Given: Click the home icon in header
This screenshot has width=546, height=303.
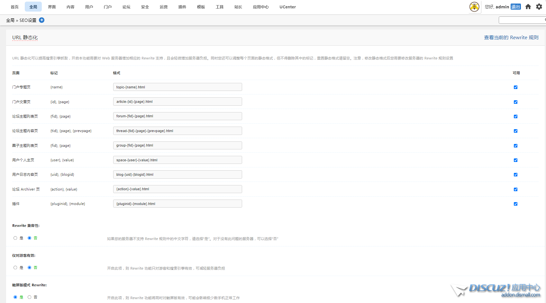Looking at the screenshot, I should click(x=528, y=7).
